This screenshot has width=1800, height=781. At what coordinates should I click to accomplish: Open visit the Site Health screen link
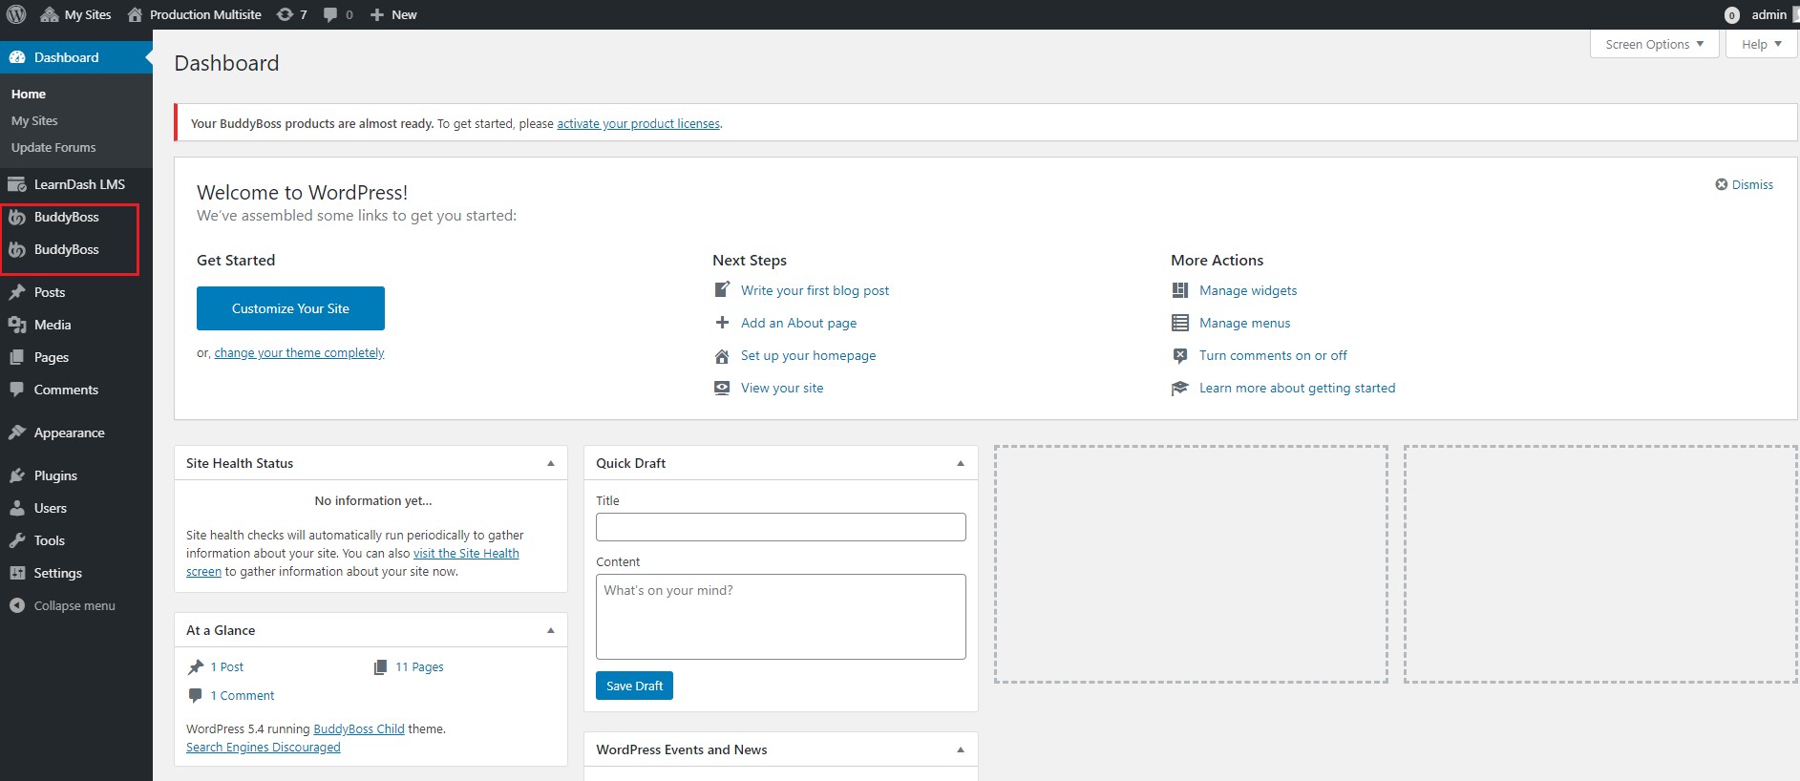[x=466, y=553]
